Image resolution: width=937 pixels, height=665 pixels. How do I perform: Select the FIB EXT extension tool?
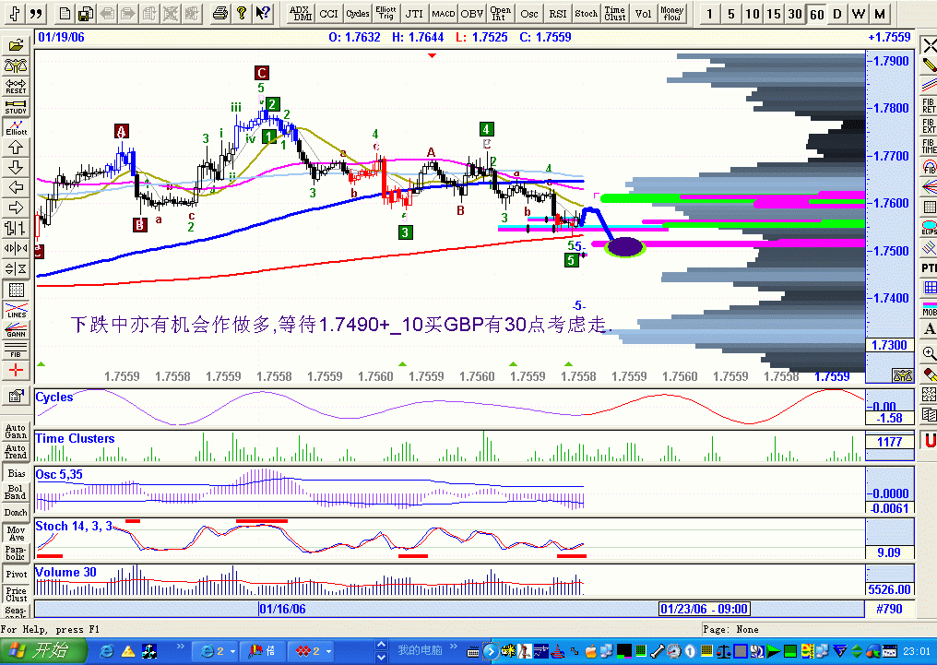click(x=930, y=126)
